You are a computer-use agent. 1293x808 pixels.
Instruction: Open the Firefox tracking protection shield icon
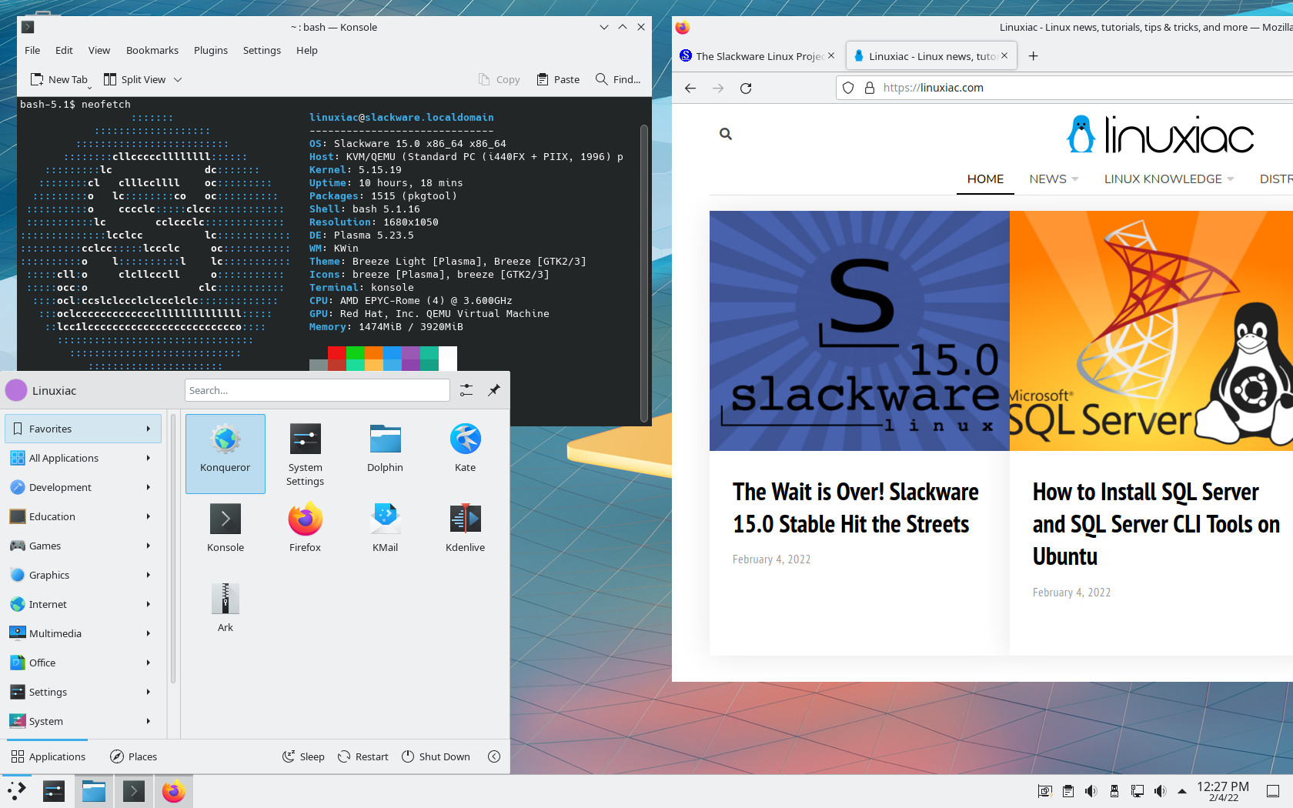point(848,88)
